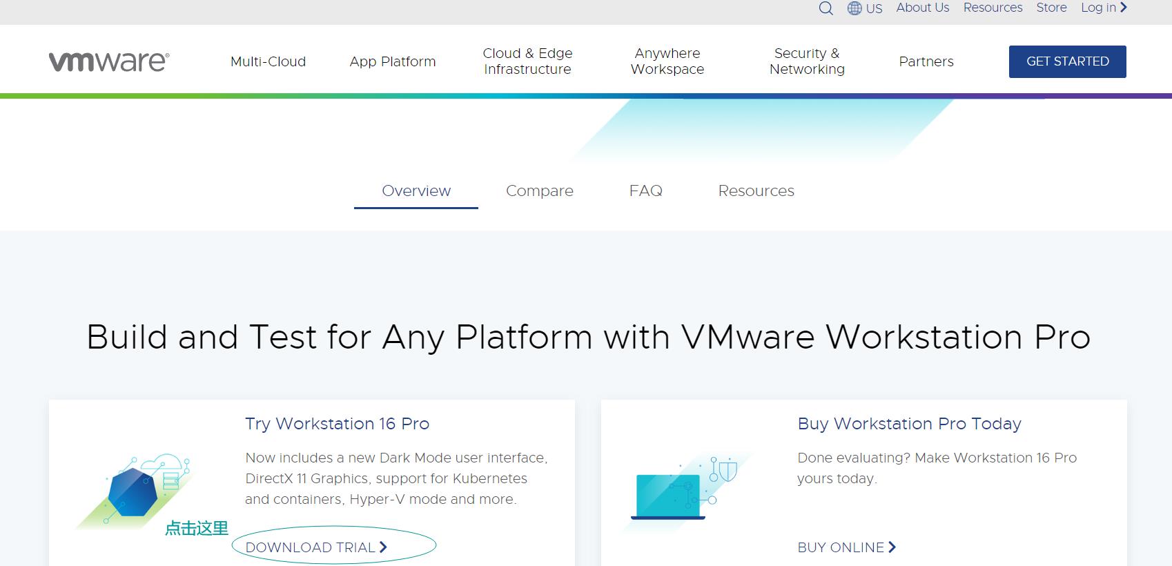
Task: Click the GET STARTED button
Action: point(1067,61)
